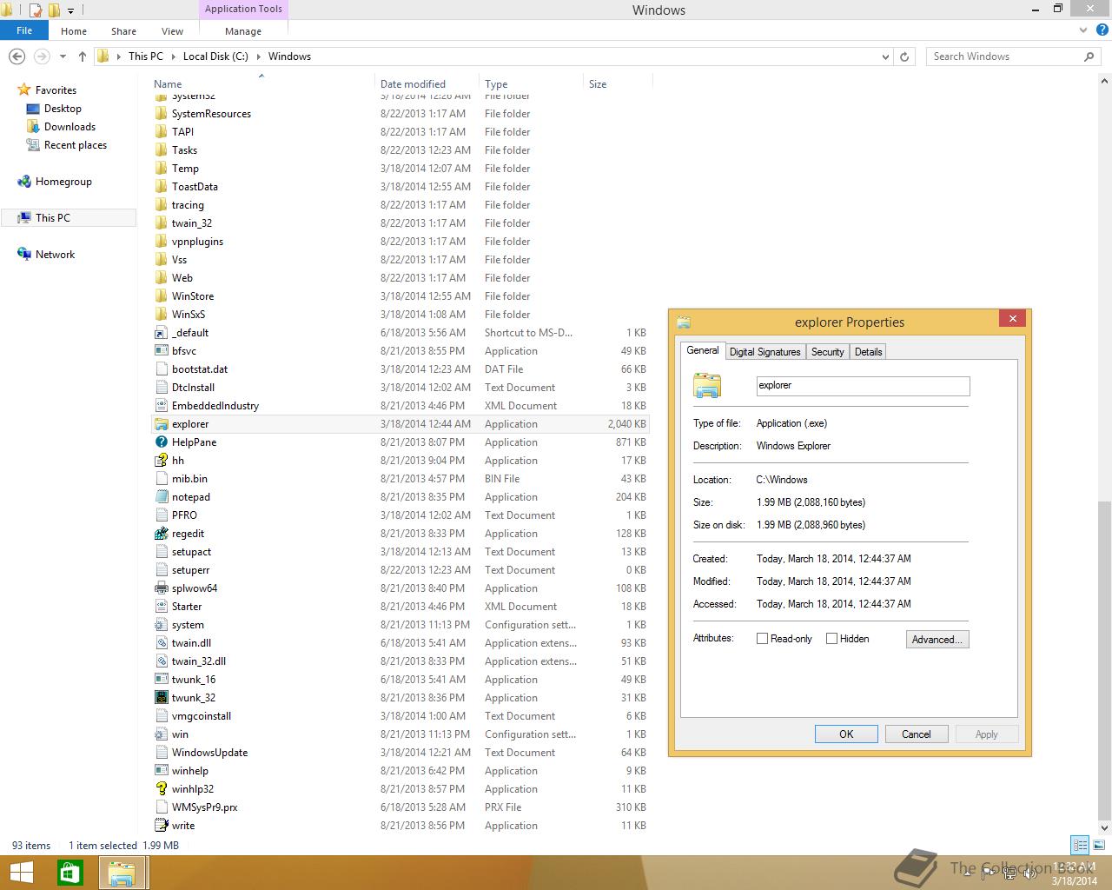
Task: Select the WindowsUpdate text document
Action: click(400, 753)
